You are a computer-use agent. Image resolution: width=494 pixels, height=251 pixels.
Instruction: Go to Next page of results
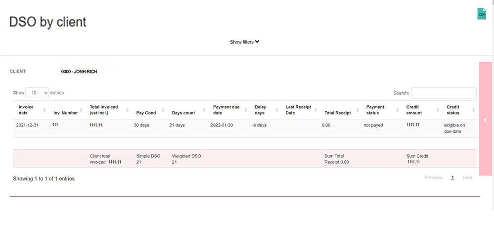pos(467,178)
